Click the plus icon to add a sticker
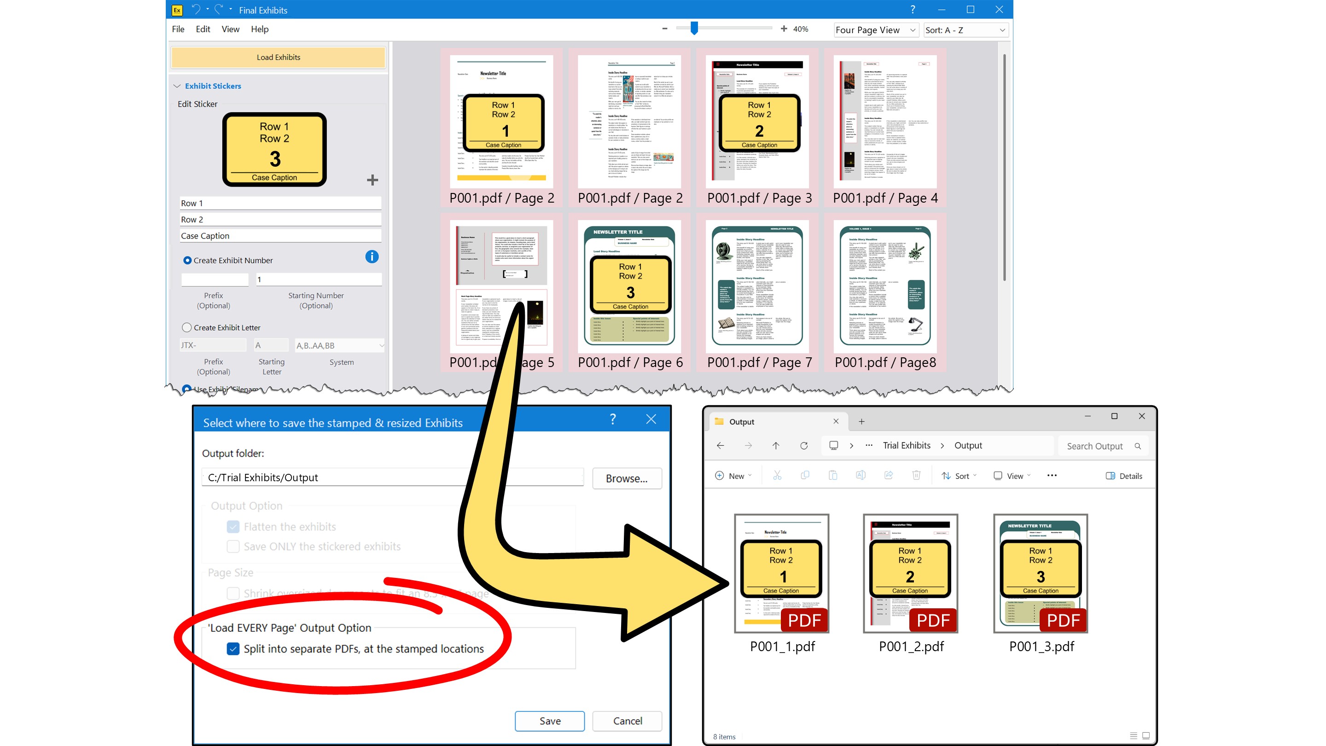Image resolution: width=1326 pixels, height=746 pixels. tap(372, 180)
